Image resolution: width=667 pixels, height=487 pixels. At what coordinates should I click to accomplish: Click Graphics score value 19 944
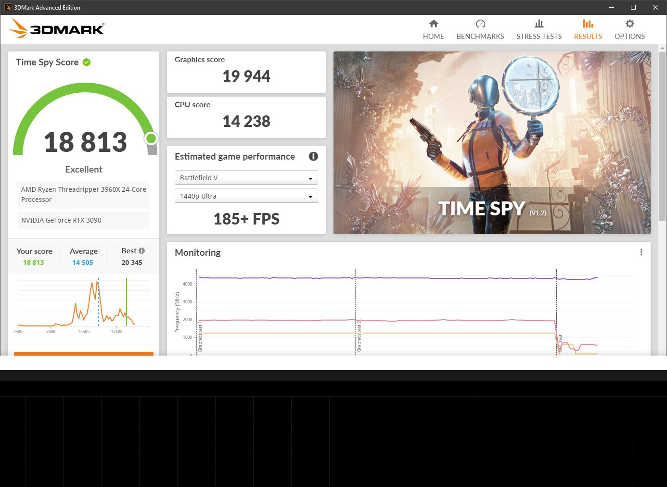point(246,76)
